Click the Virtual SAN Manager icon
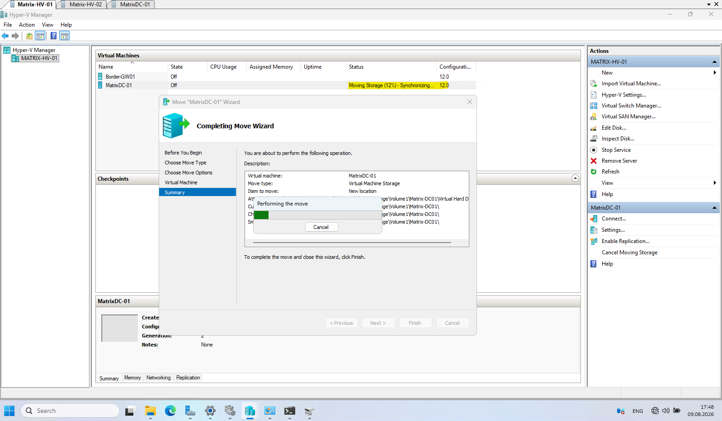 (594, 117)
